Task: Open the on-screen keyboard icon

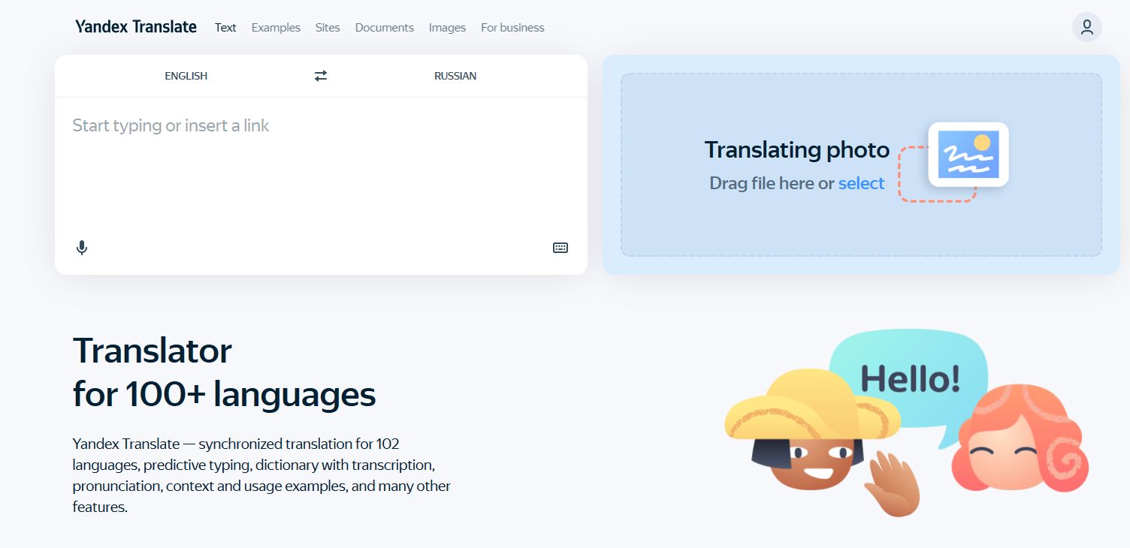Action: point(560,248)
